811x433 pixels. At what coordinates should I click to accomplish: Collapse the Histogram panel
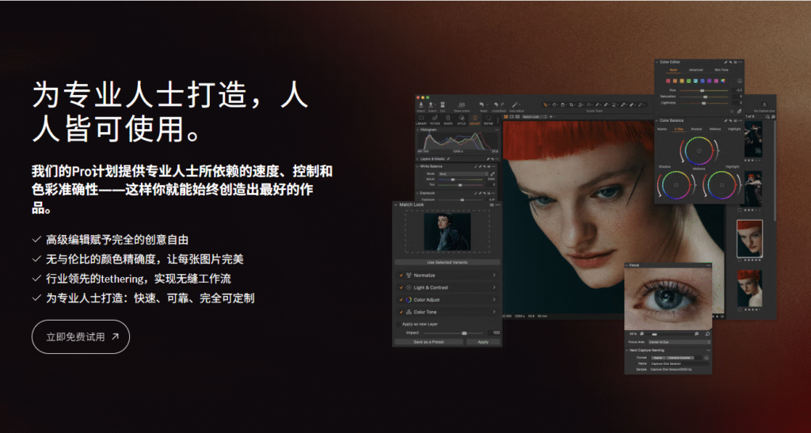click(x=417, y=130)
